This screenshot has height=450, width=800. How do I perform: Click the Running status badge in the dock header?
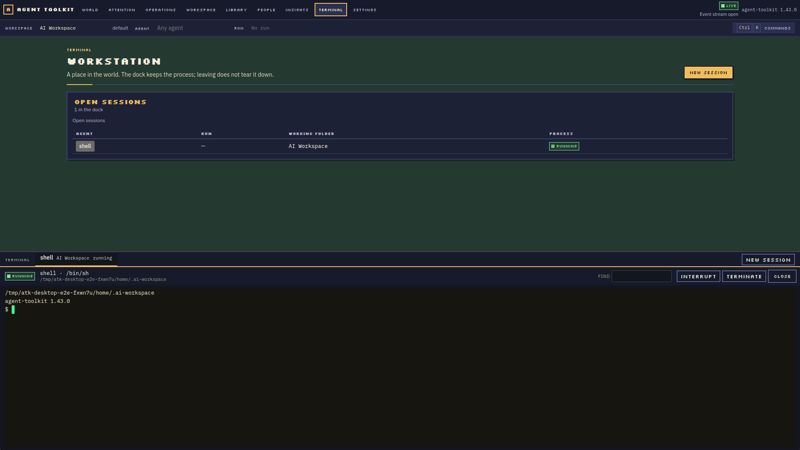[20, 276]
